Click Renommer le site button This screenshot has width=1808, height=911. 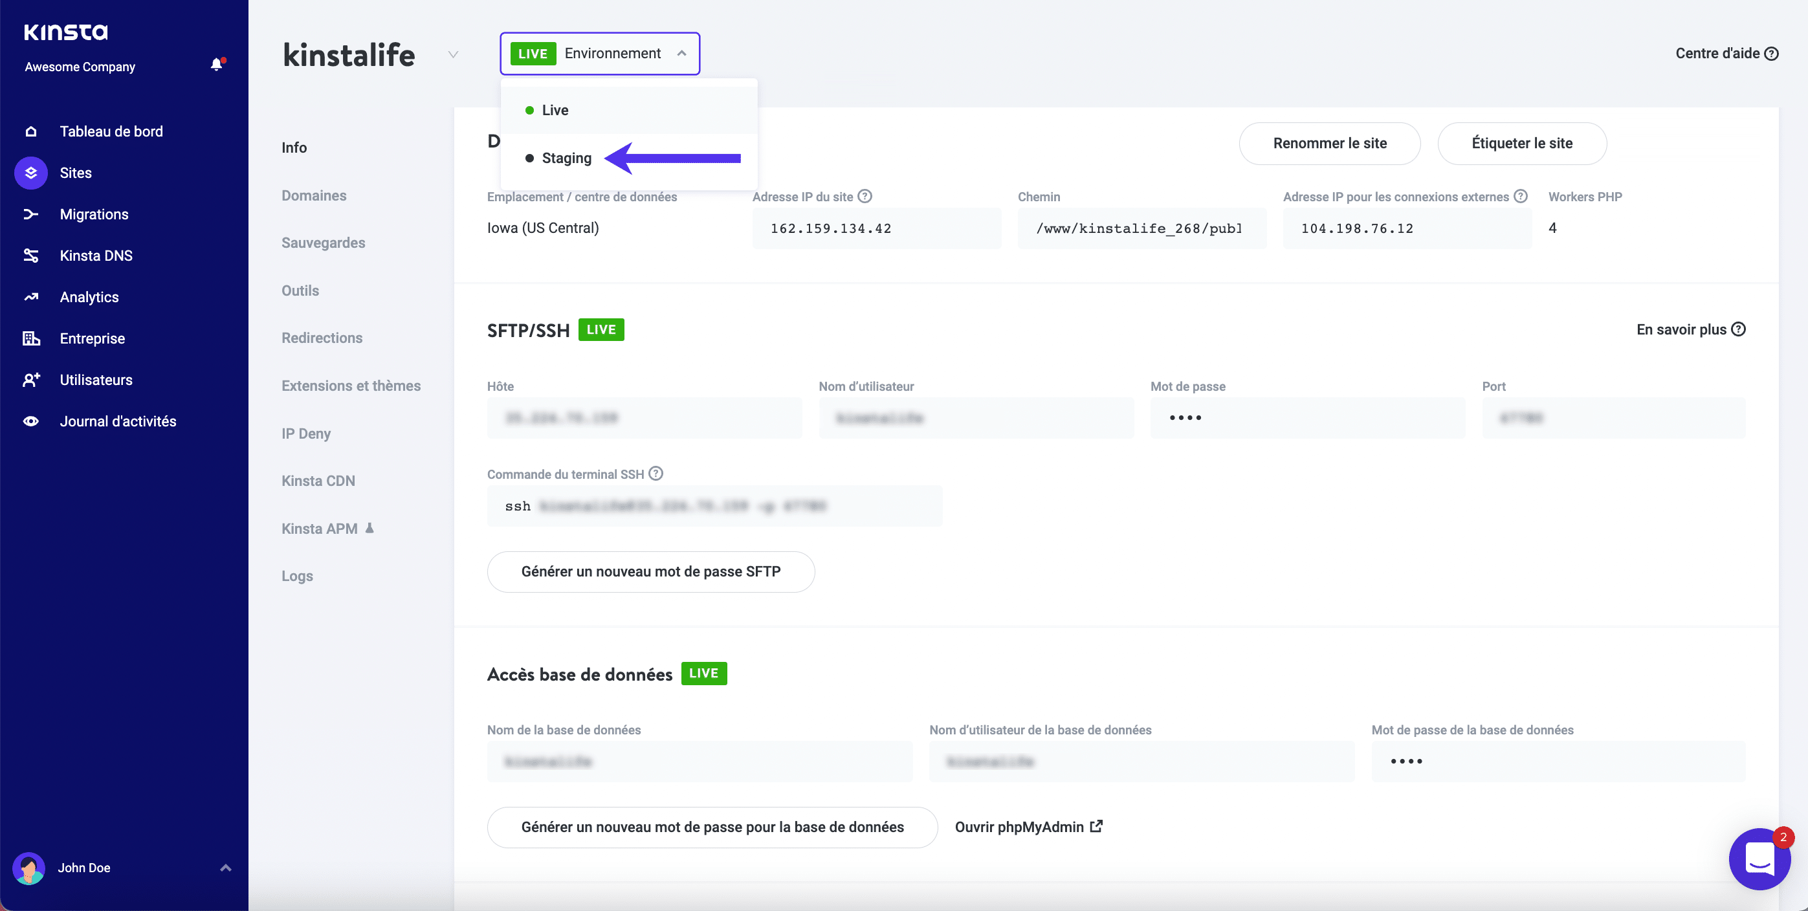1329,143
